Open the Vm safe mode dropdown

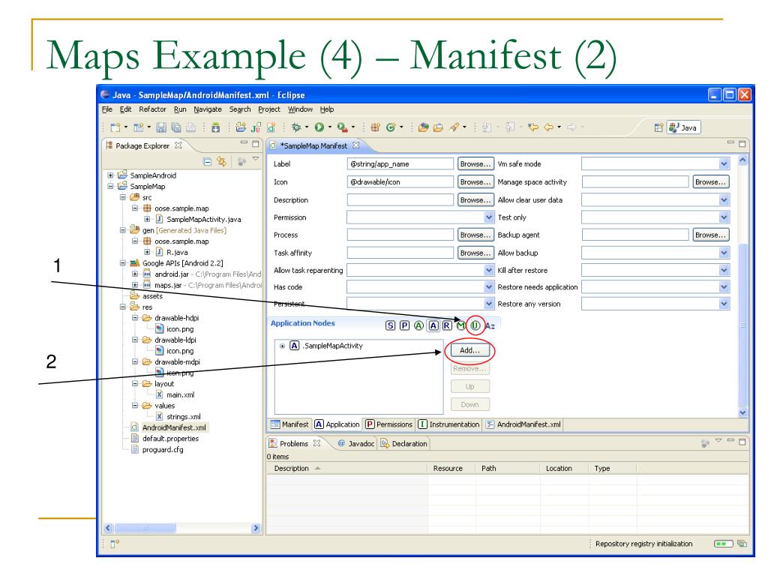click(724, 164)
